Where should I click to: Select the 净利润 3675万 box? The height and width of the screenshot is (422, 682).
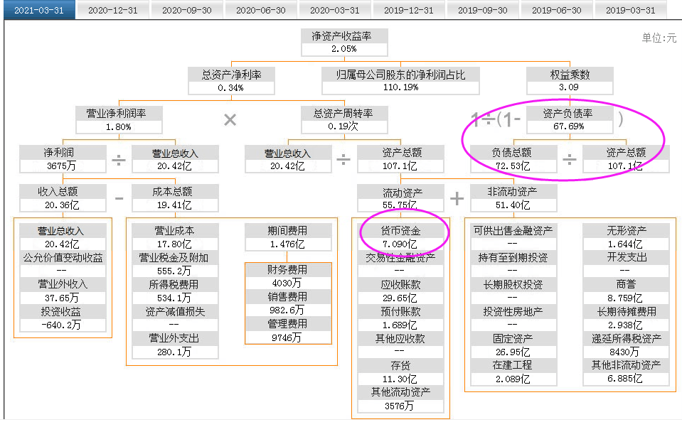[x=63, y=159]
